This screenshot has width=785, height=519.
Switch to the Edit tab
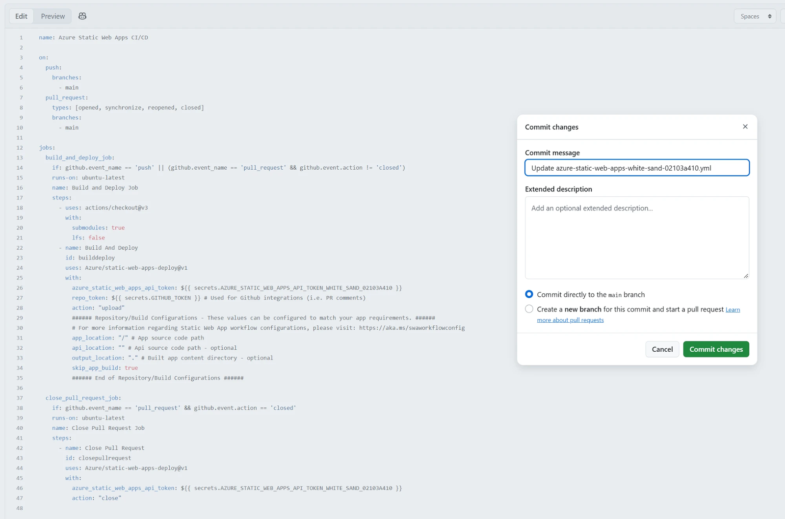tap(21, 16)
